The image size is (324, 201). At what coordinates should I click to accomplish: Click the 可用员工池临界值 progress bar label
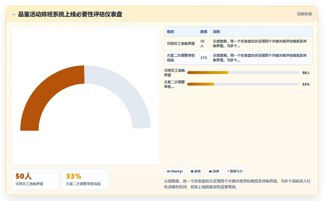pyautogui.click(x=175, y=73)
